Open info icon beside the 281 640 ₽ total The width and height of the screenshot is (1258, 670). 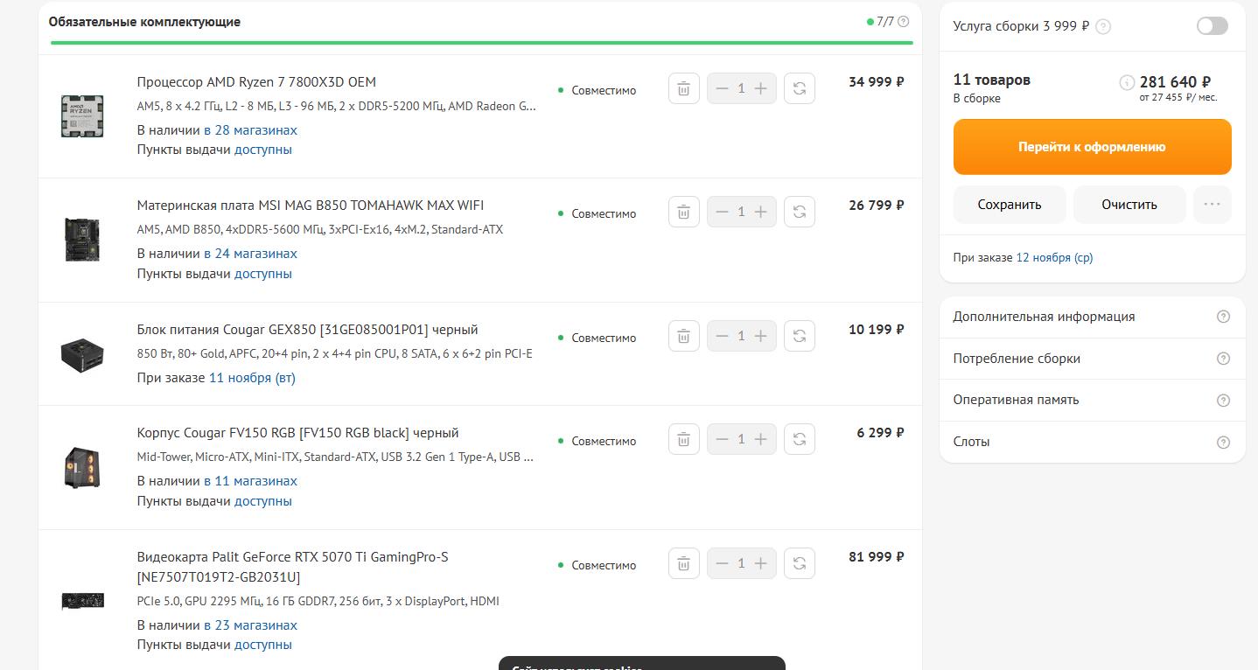pos(1127,82)
